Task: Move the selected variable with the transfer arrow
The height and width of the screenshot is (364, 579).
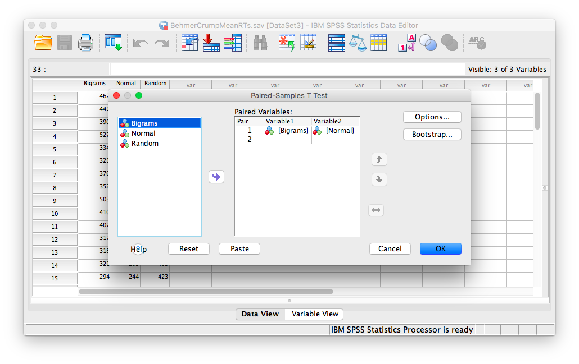Action: (x=216, y=177)
